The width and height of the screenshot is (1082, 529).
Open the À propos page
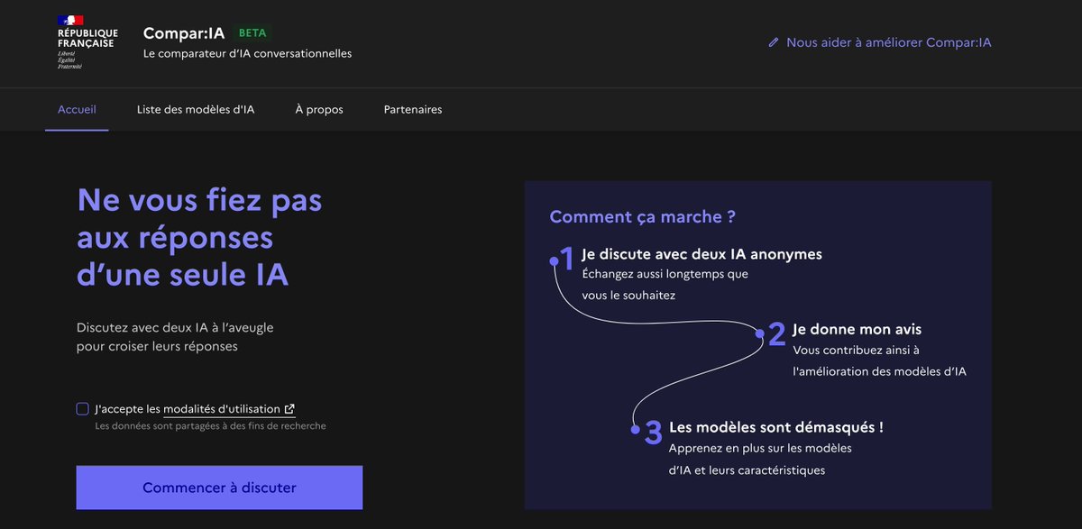pyautogui.click(x=319, y=110)
